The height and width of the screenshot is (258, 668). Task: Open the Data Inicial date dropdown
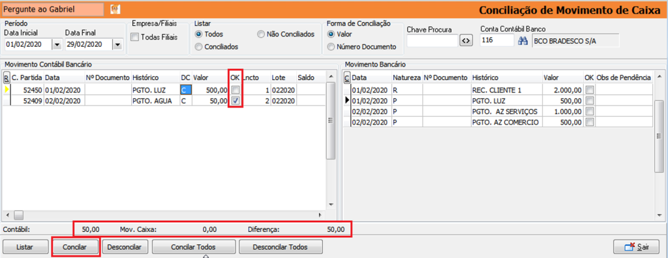[x=57, y=44]
